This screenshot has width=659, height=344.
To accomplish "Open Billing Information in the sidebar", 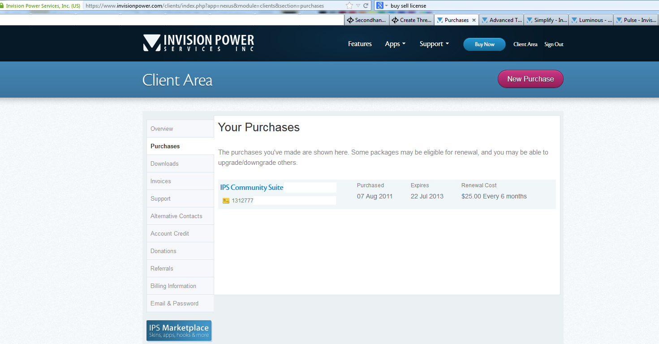I will (180, 286).
